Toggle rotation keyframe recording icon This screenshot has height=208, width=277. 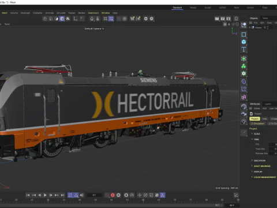[145, 195]
